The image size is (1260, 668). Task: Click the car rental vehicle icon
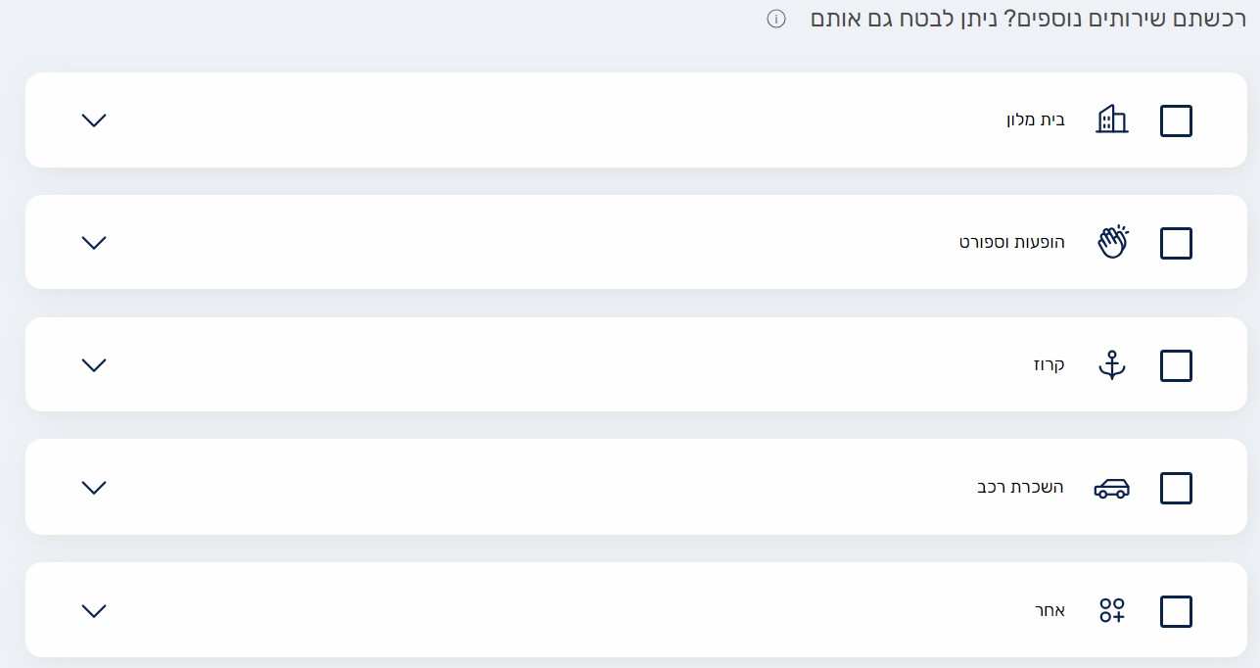point(1111,488)
